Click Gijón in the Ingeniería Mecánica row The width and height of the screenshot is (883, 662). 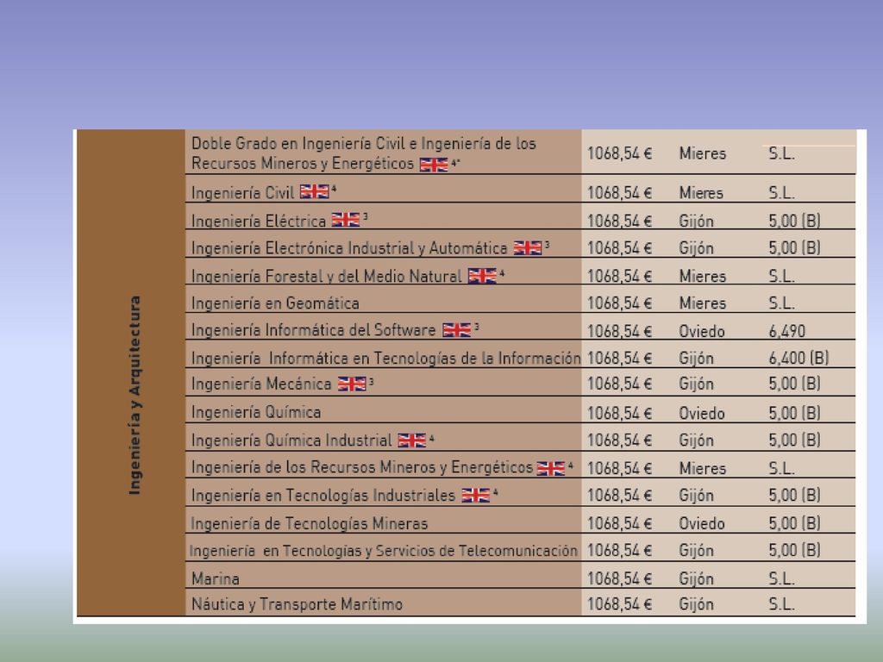696,384
